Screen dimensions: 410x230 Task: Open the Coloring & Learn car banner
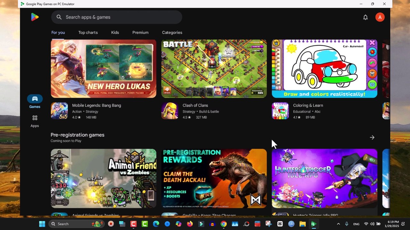[324, 69]
